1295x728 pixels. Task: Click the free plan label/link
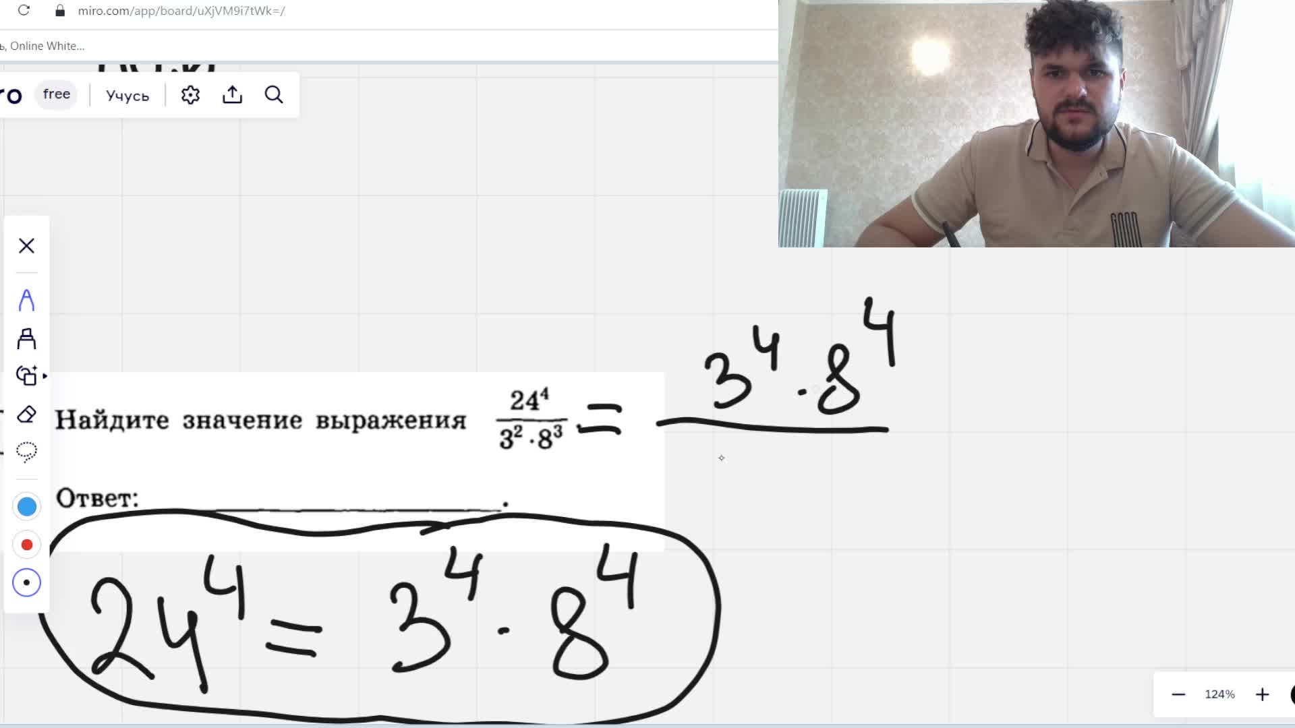[x=56, y=93]
